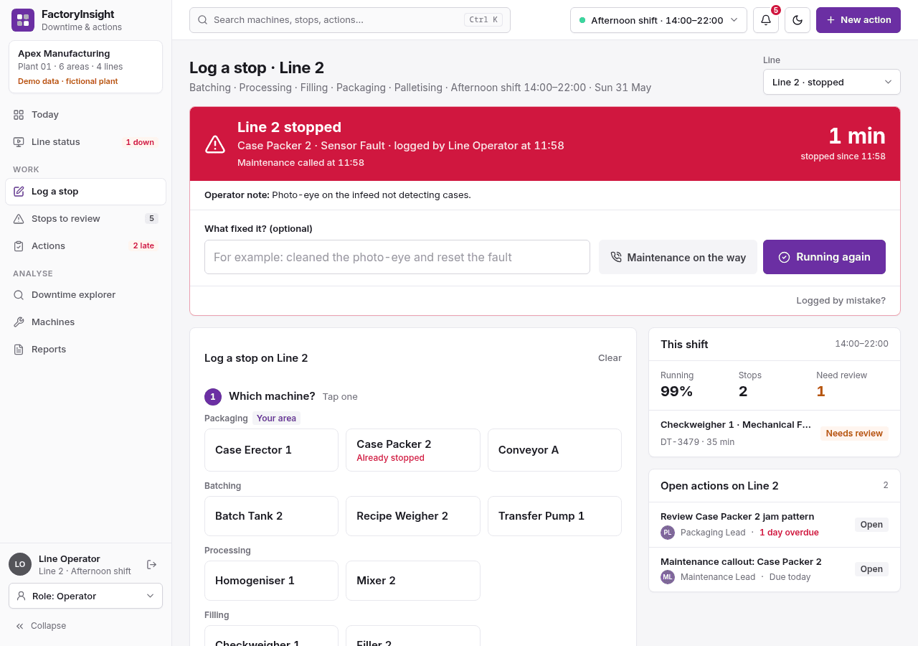Click the PL avatar on jam pattern action
Viewport: 918px width, 646px height.
[668, 533]
